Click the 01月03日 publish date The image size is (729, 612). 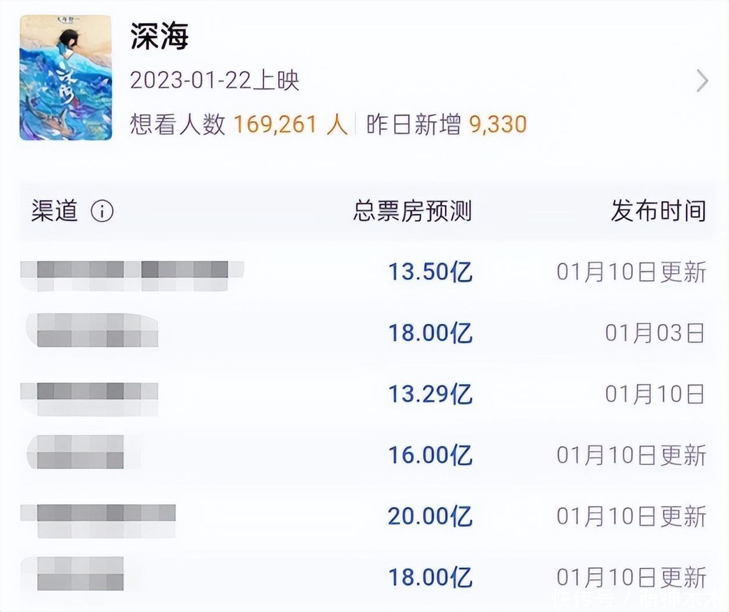tap(655, 333)
